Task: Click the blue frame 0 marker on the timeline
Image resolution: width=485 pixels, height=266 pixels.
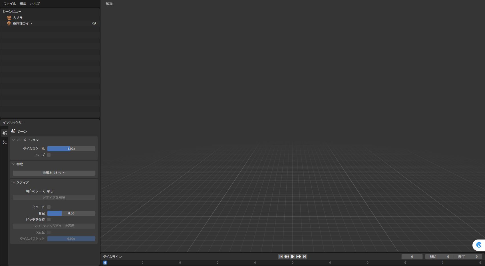Action: pos(105,263)
